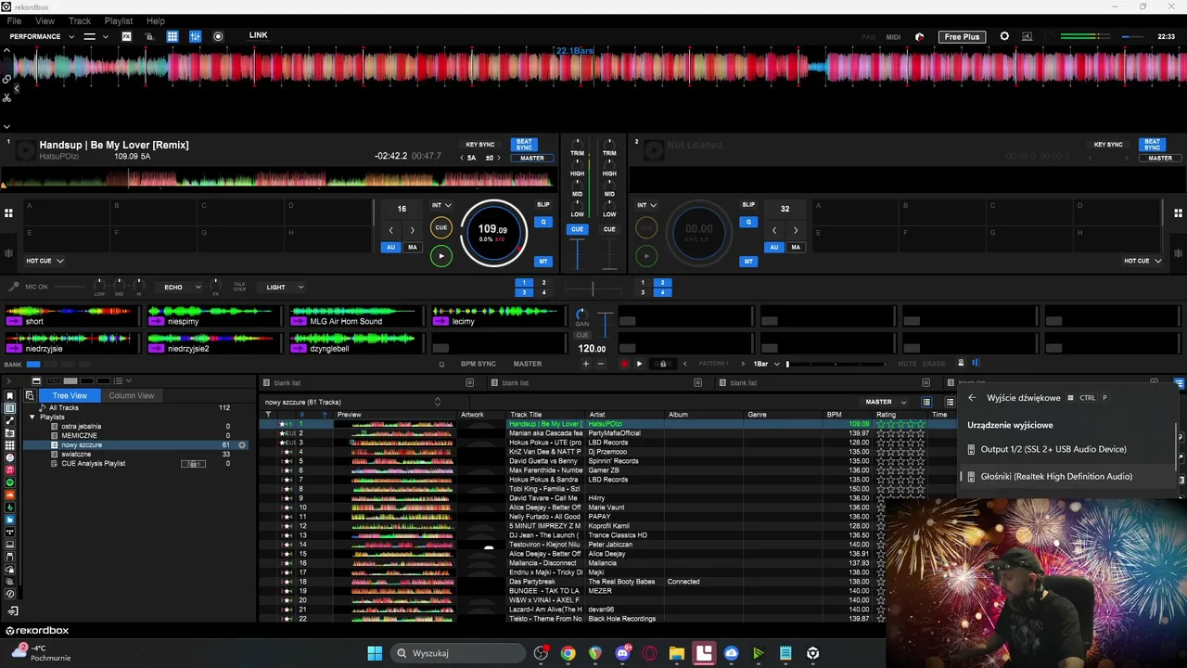The height and width of the screenshot is (668, 1187).
Task: Collapse the Playlists tree node
Action: click(x=32, y=417)
